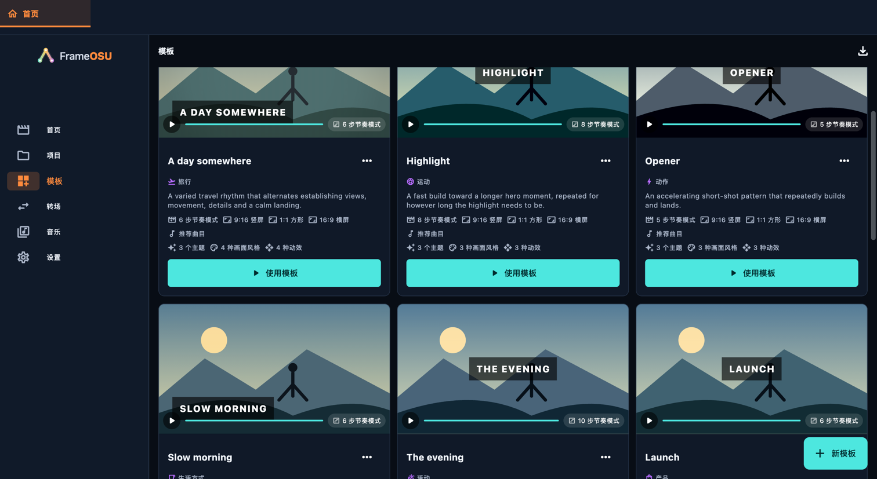Seek the Highlight preview progress bar
The image size is (877, 479).
pos(493,125)
